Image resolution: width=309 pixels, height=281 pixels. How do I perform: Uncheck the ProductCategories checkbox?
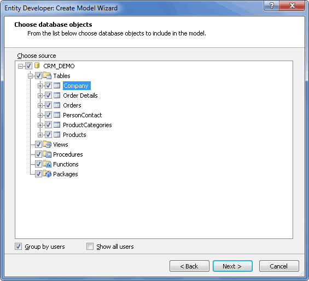click(48, 125)
